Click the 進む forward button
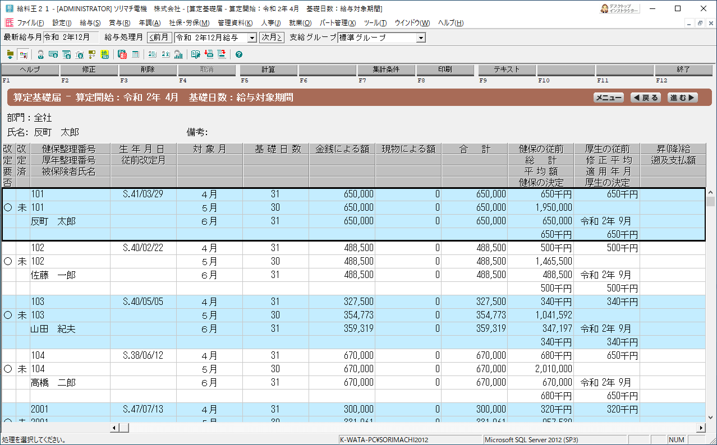 click(x=683, y=98)
